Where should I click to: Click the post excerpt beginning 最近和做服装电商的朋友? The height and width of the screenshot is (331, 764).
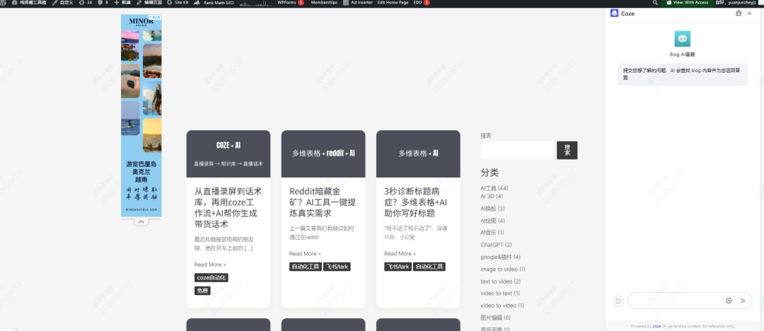tap(224, 244)
